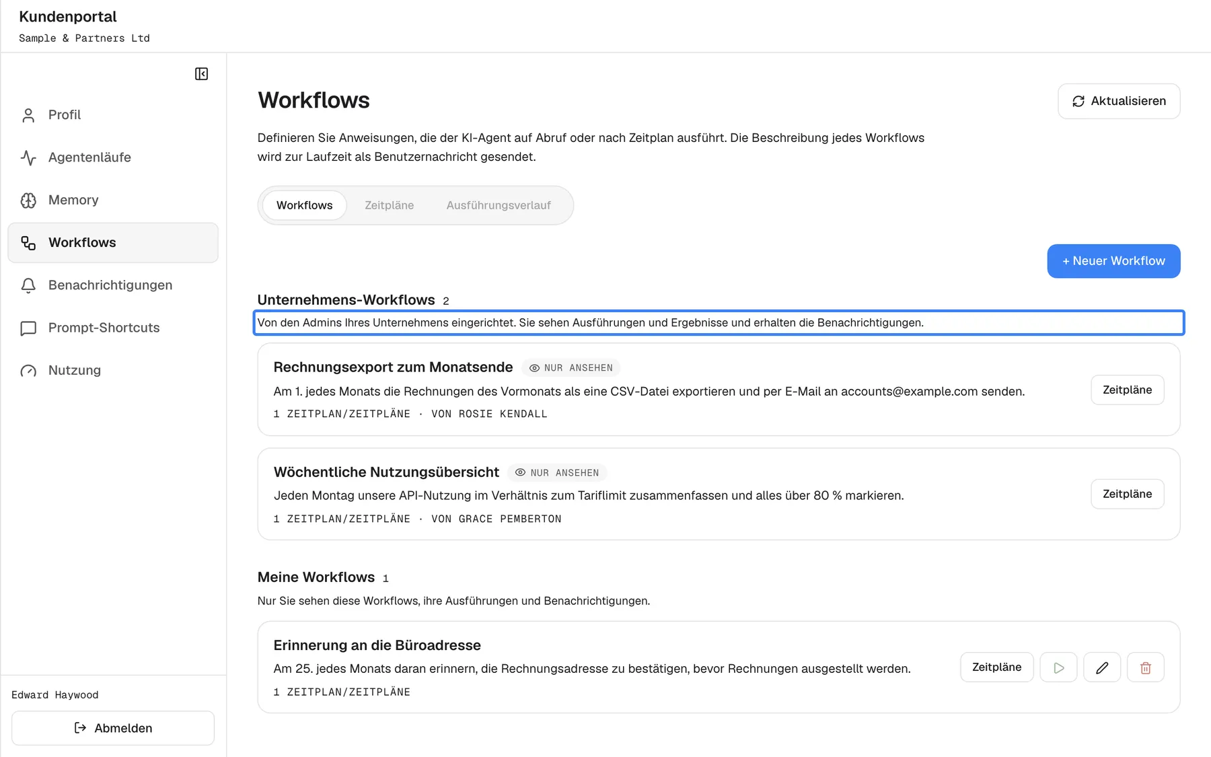1211x757 pixels.
Task: Click Nur ansehen badge on Wöchentliche Nutzungsübersicht
Action: click(557, 473)
